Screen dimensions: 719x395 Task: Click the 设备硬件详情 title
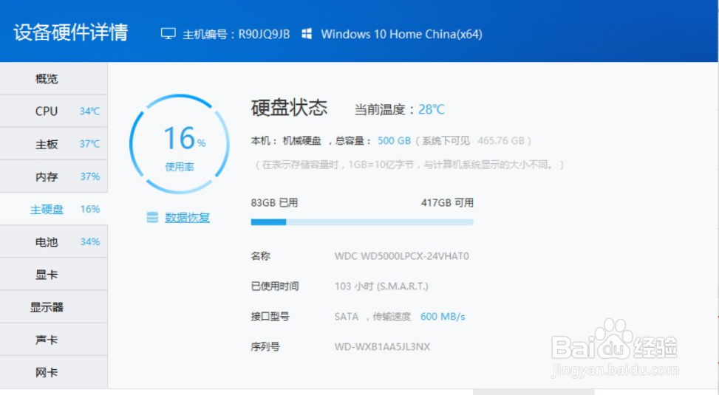coord(71,32)
